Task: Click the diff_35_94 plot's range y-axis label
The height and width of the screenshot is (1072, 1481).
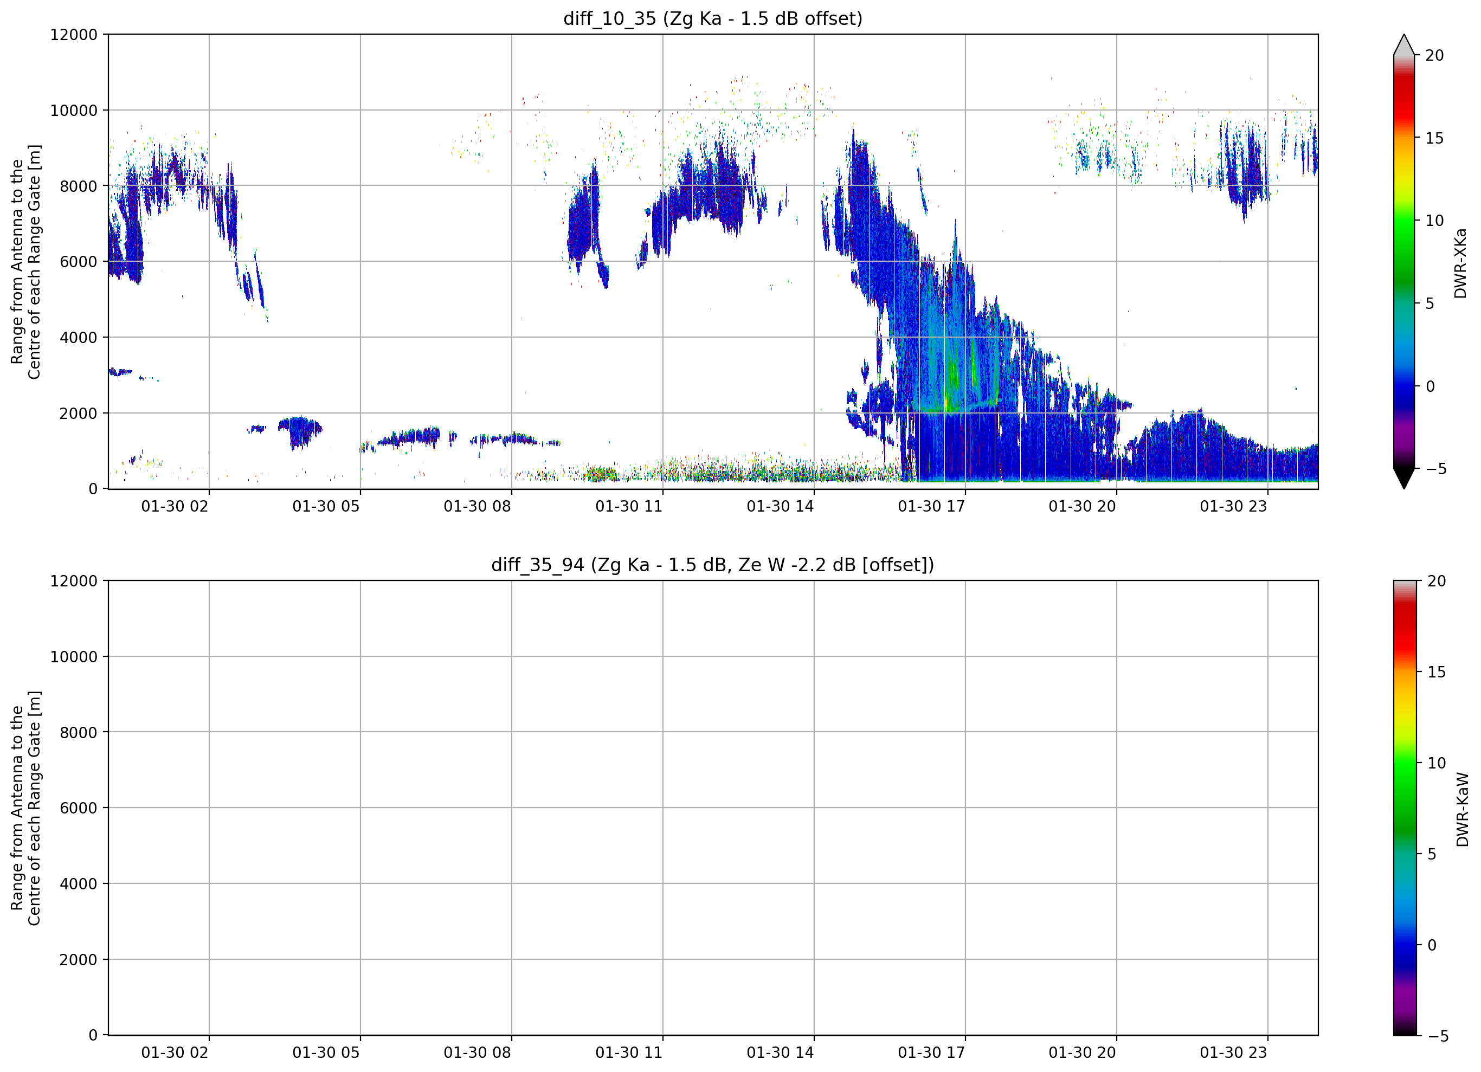Action: pyautogui.click(x=25, y=808)
